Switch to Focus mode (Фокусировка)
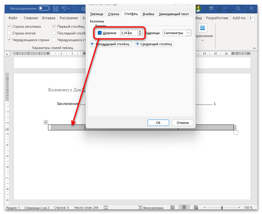Image resolution: width=262 pixels, height=214 pixels. pyautogui.click(x=151, y=208)
